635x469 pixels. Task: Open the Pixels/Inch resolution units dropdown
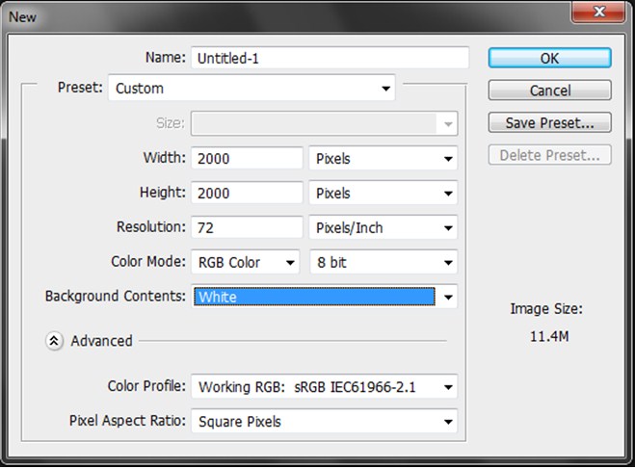click(x=384, y=228)
